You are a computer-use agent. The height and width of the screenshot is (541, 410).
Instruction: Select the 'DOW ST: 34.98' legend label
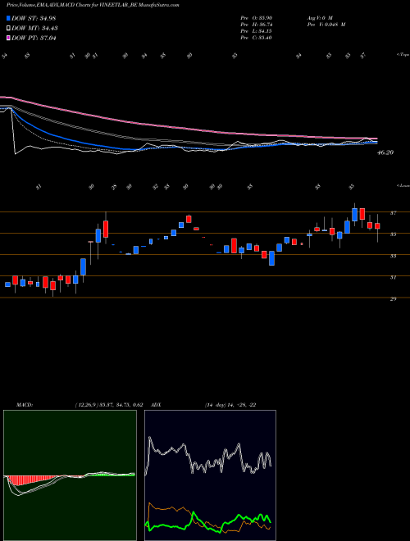pyautogui.click(x=34, y=18)
